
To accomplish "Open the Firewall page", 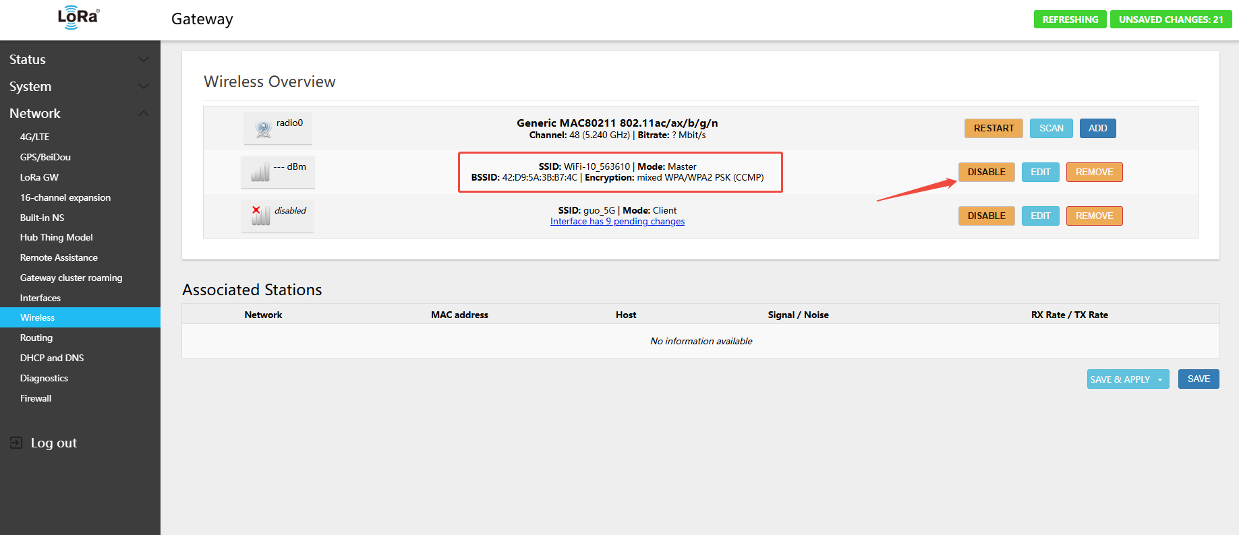I will [36, 398].
